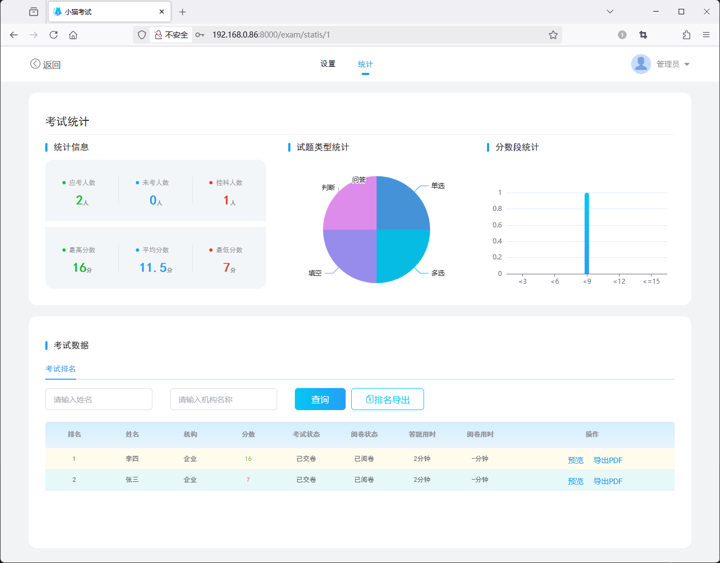This screenshot has width=720, height=563.
Task: Export 张三's result with 导出PDF
Action: [x=607, y=481]
